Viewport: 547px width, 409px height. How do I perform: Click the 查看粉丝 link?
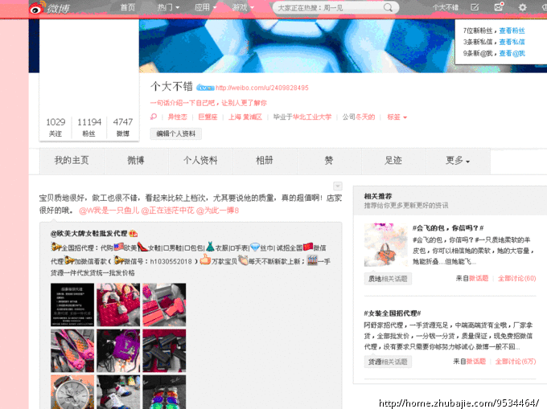tap(512, 31)
